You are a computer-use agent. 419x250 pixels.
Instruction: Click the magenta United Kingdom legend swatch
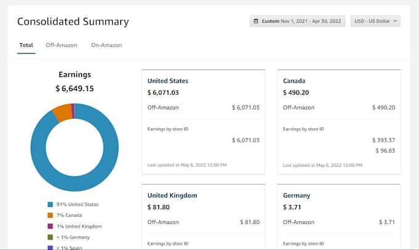[x=51, y=226]
